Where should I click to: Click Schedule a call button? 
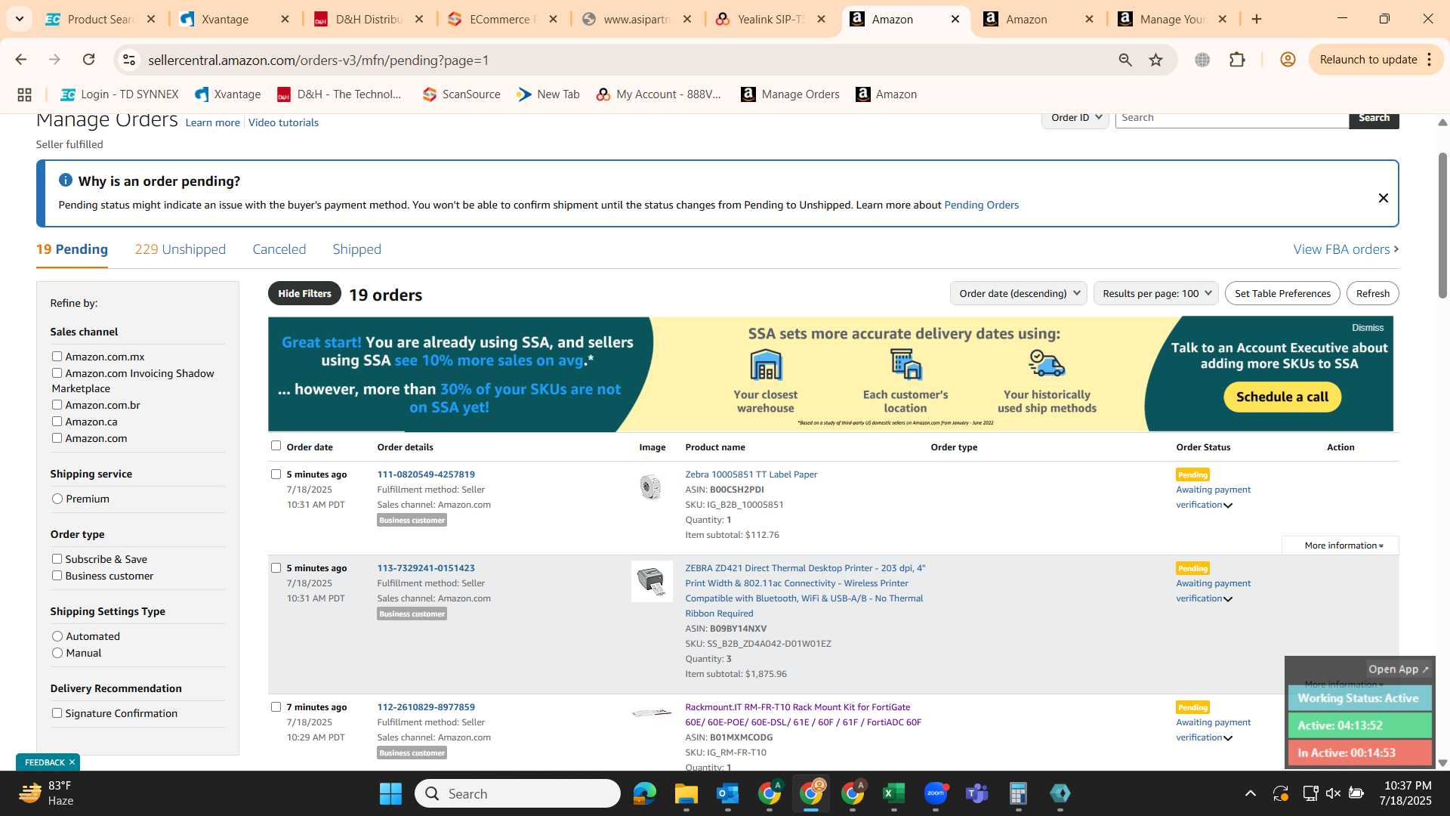click(1282, 397)
